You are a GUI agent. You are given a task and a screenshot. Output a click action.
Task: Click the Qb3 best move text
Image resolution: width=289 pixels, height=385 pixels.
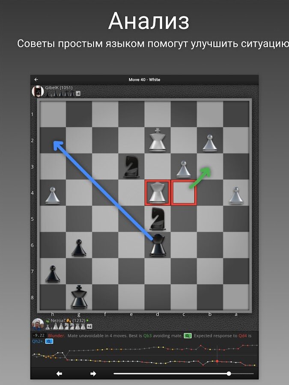click(x=147, y=336)
